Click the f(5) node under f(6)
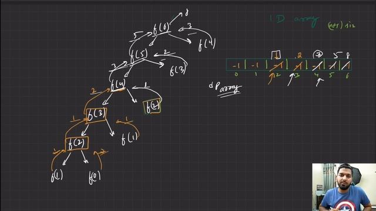Image resolution: width=376 pixels, height=211 pixels. click(139, 56)
